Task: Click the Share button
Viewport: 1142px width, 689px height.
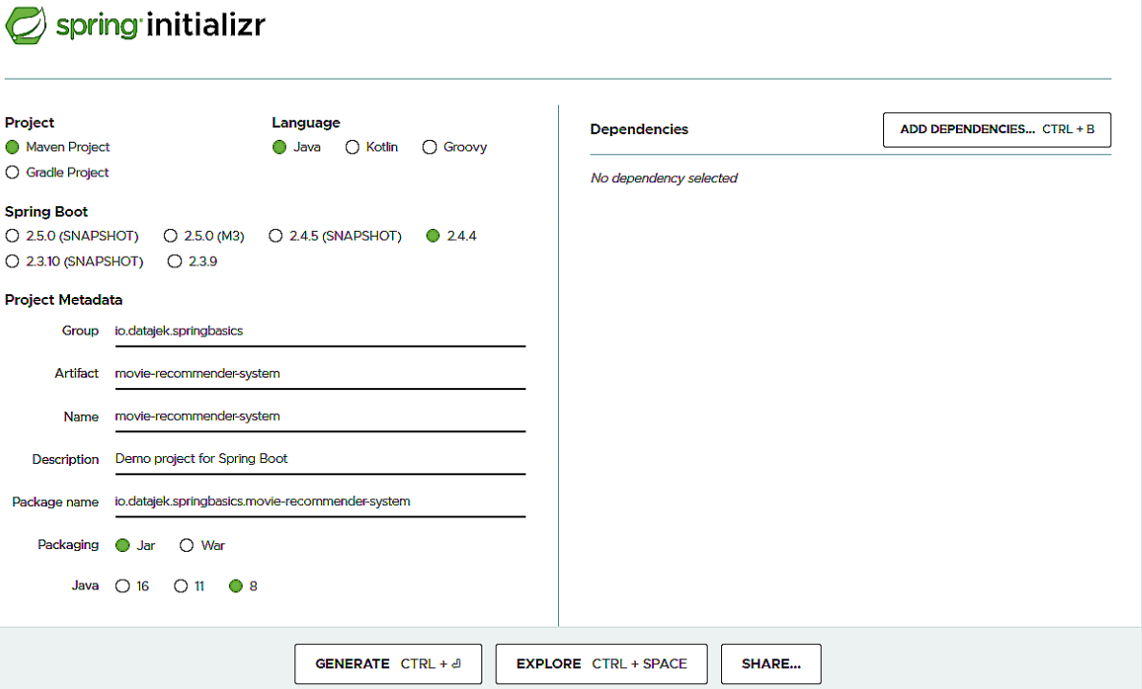Action: click(x=770, y=663)
